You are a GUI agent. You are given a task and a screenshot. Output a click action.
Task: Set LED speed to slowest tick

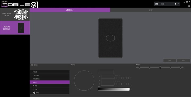(x=139, y=67)
